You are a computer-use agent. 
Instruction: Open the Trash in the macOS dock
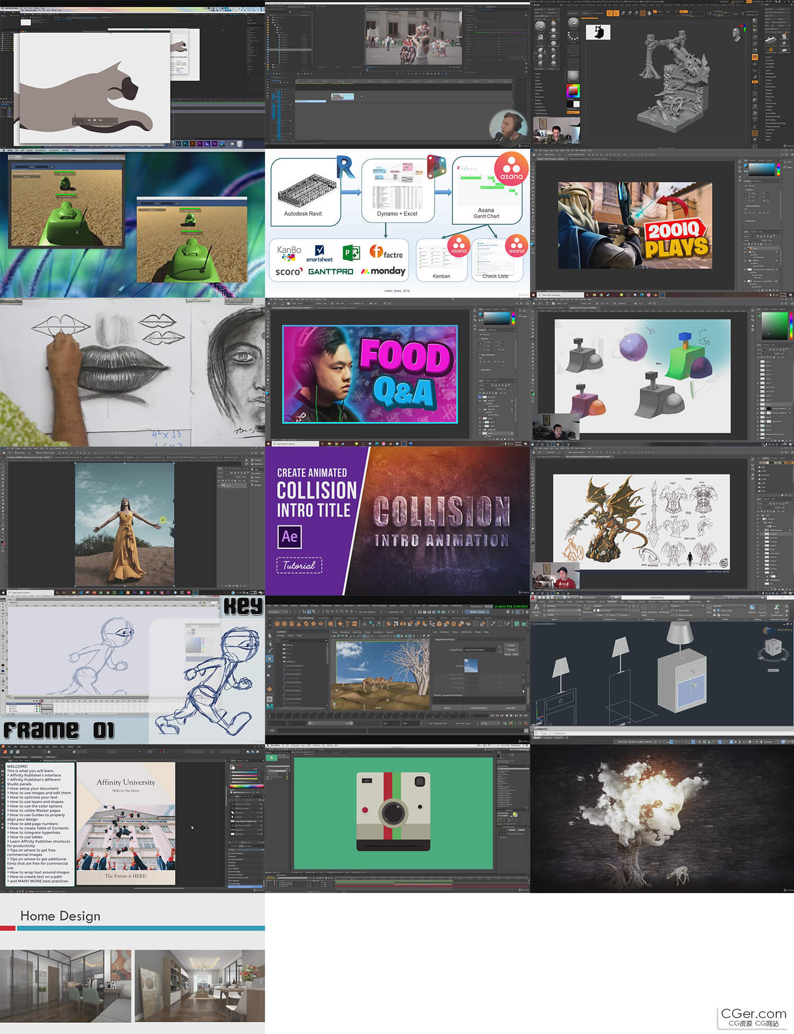click(239, 144)
